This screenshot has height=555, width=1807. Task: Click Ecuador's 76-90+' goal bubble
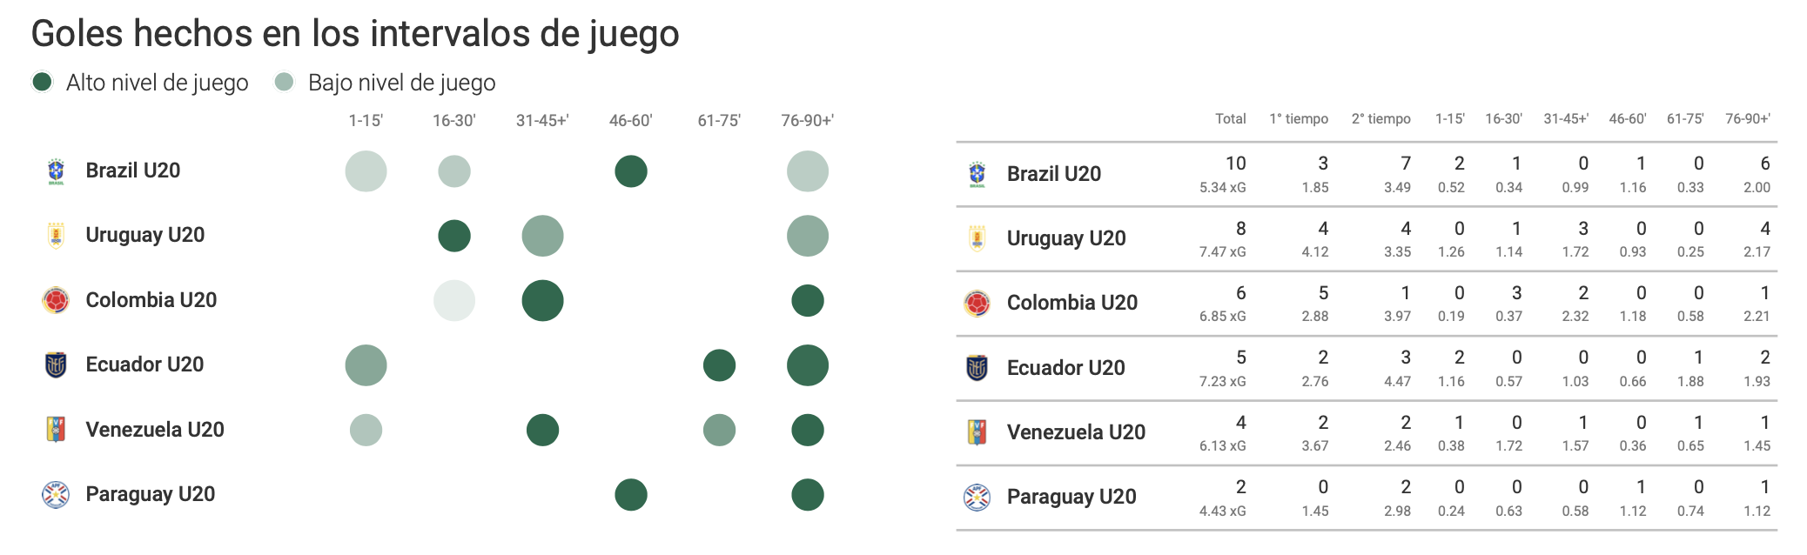pos(808,365)
